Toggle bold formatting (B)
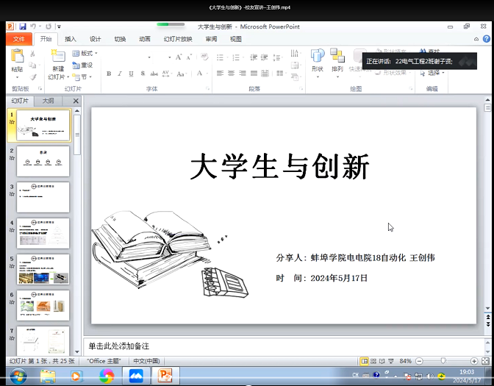 [x=109, y=74]
